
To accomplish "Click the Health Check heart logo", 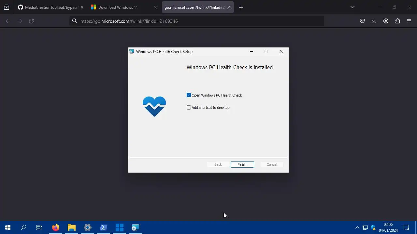I will click(154, 106).
